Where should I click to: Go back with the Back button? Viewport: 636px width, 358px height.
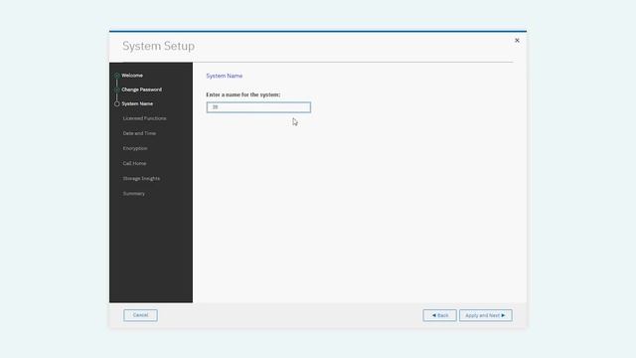[439, 315]
